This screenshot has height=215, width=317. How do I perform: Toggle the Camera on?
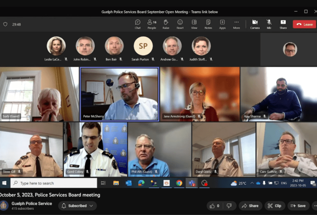pyautogui.click(x=255, y=24)
